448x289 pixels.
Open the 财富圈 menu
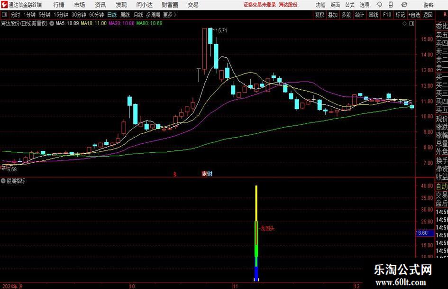[x=170, y=5]
